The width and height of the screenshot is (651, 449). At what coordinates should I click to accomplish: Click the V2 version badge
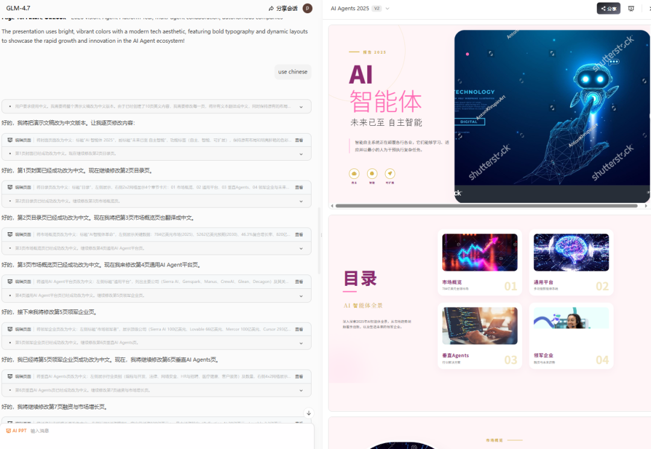click(377, 8)
